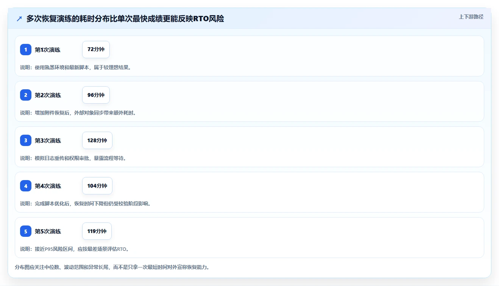Click the 128分钟 duration chip
This screenshot has width=499, height=286.
[x=97, y=140]
